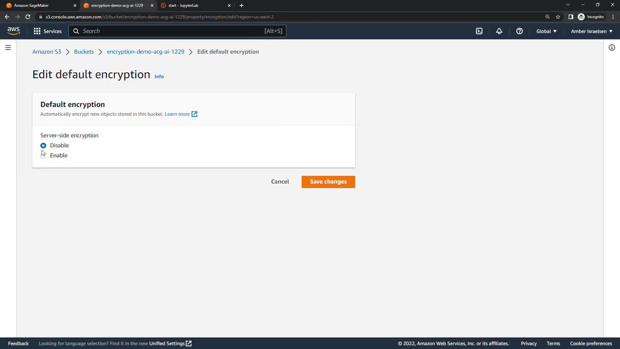
Task: Focus the AWS Search input field
Action: pyautogui.click(x=171, y=31)
